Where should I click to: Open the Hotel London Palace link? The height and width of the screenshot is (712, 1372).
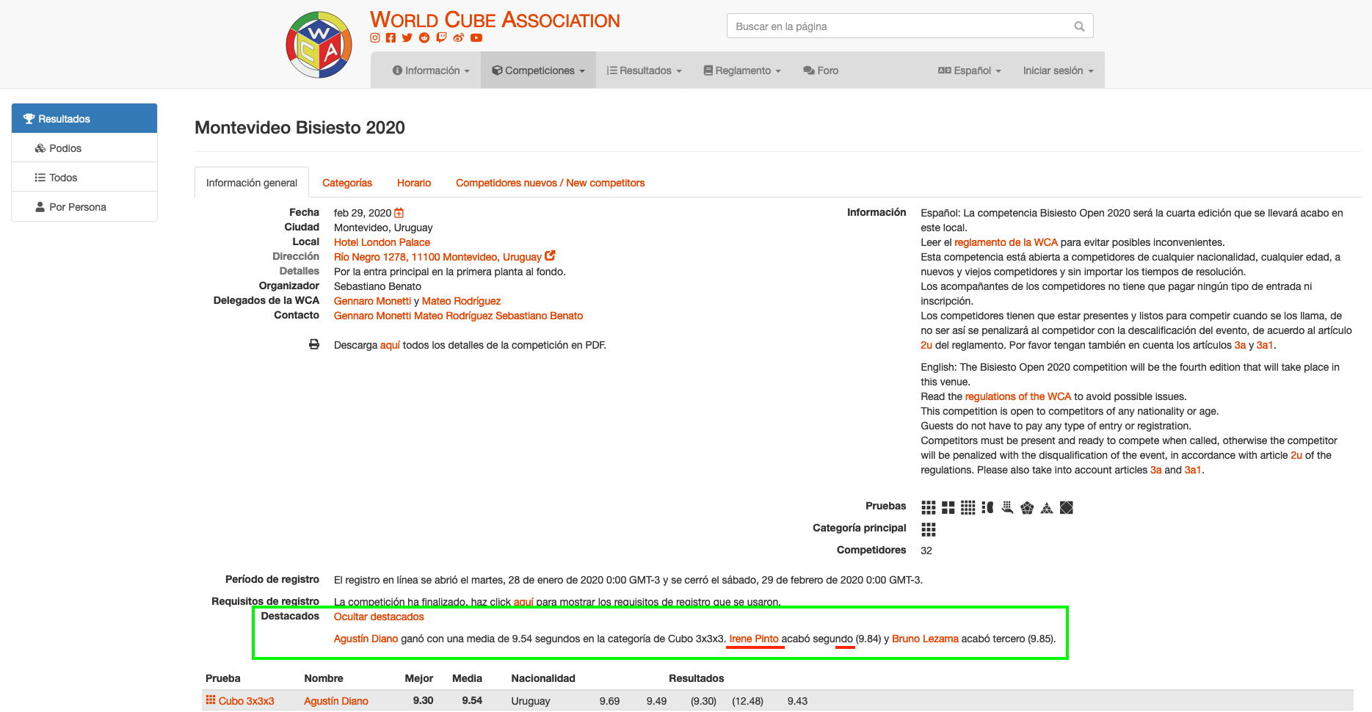382,242
